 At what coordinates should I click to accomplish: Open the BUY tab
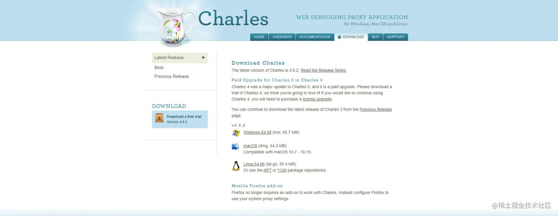[x=375, y=37]
